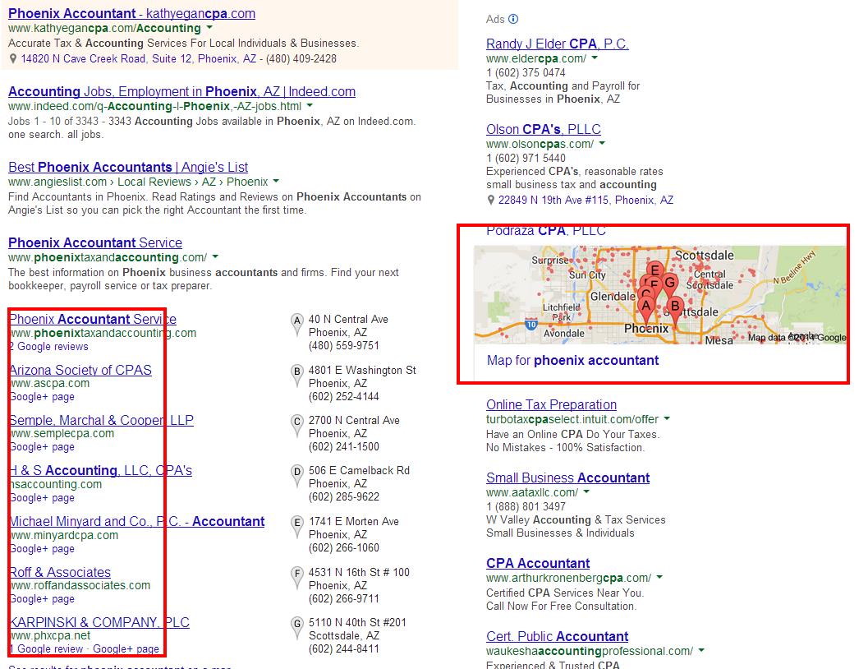This screenshot has width=868, height=669.
Task: Select map marker C beside 2700 N Central Ave
Action: 297,425
